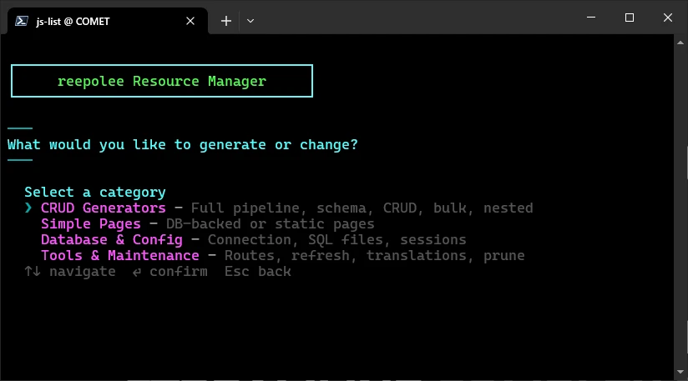Click the Esc back hint text
The image size is (688, 381).
(x=257, y=272)
